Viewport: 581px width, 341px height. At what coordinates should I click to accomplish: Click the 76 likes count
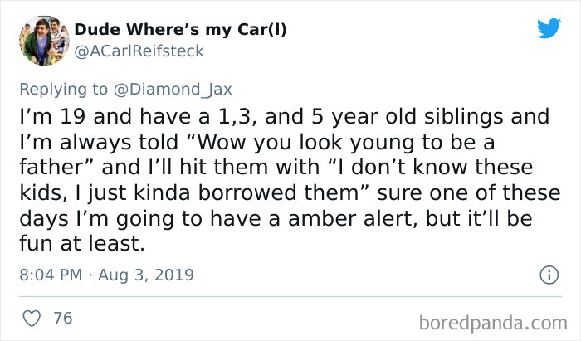(63, 318)
